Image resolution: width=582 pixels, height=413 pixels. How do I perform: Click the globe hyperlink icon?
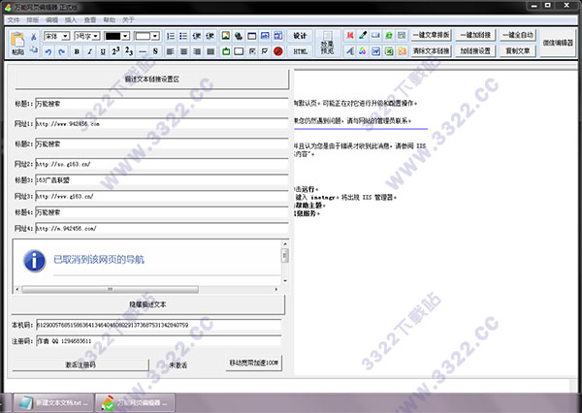click(x=239, y=36)
